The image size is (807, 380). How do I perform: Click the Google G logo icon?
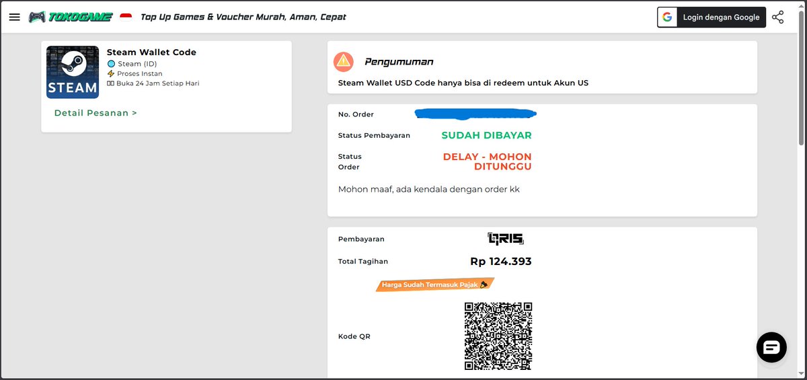click(x=667, y=17)
